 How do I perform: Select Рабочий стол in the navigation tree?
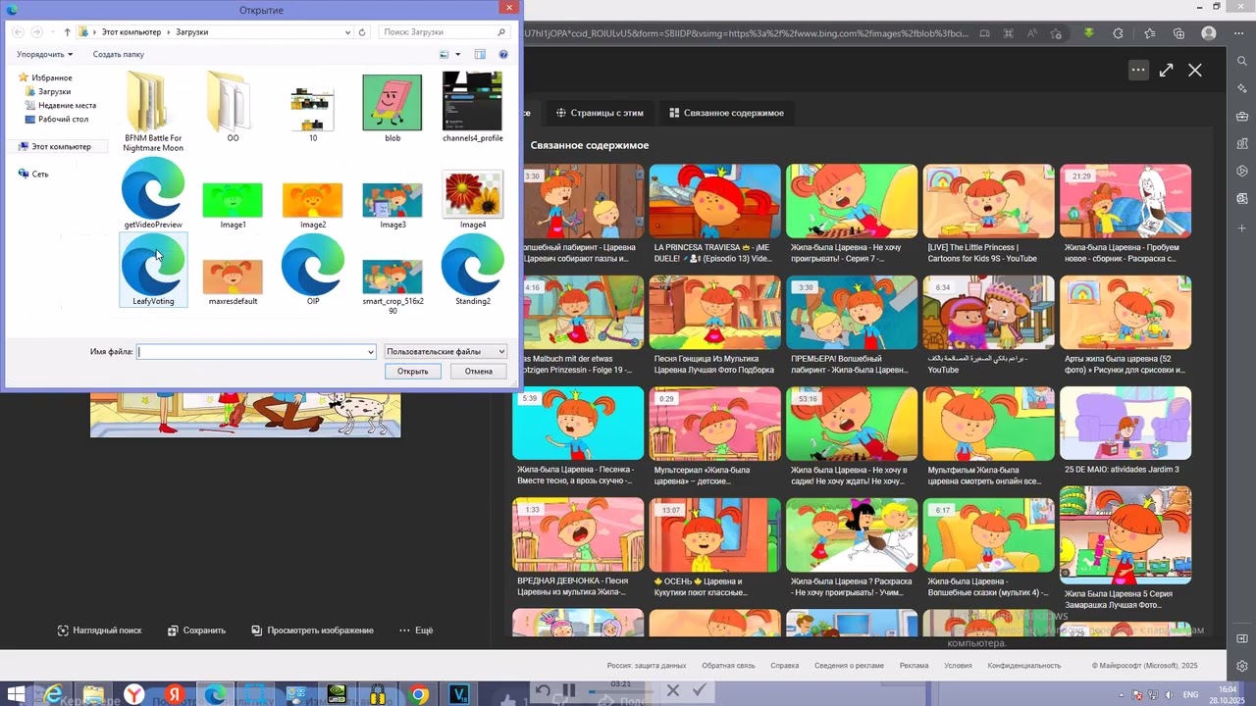pos(63,119)
